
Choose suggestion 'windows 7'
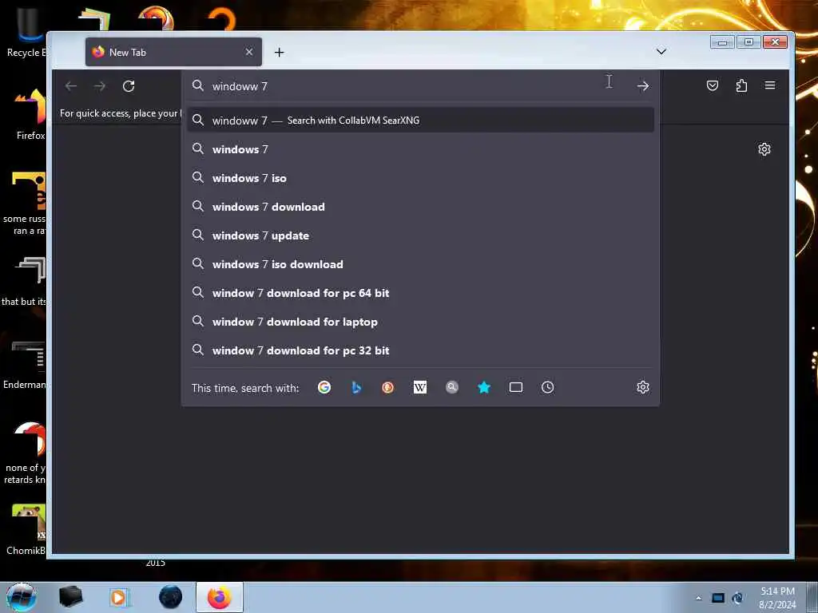coord(420,149)
